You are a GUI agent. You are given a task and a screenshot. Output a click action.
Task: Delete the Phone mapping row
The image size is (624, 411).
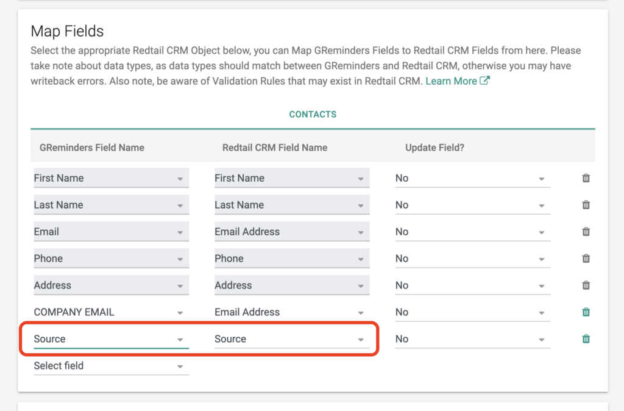(586, 259)
